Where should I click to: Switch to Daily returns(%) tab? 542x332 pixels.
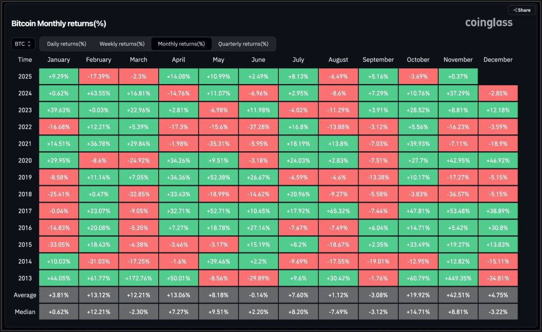pyautogui.click(x=66, y=44)
